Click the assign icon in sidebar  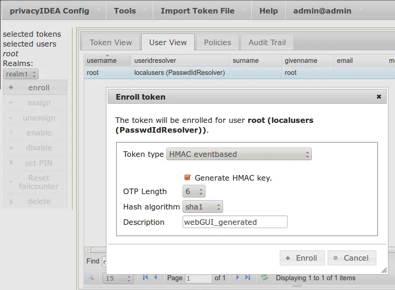click(x=11, y=103)
